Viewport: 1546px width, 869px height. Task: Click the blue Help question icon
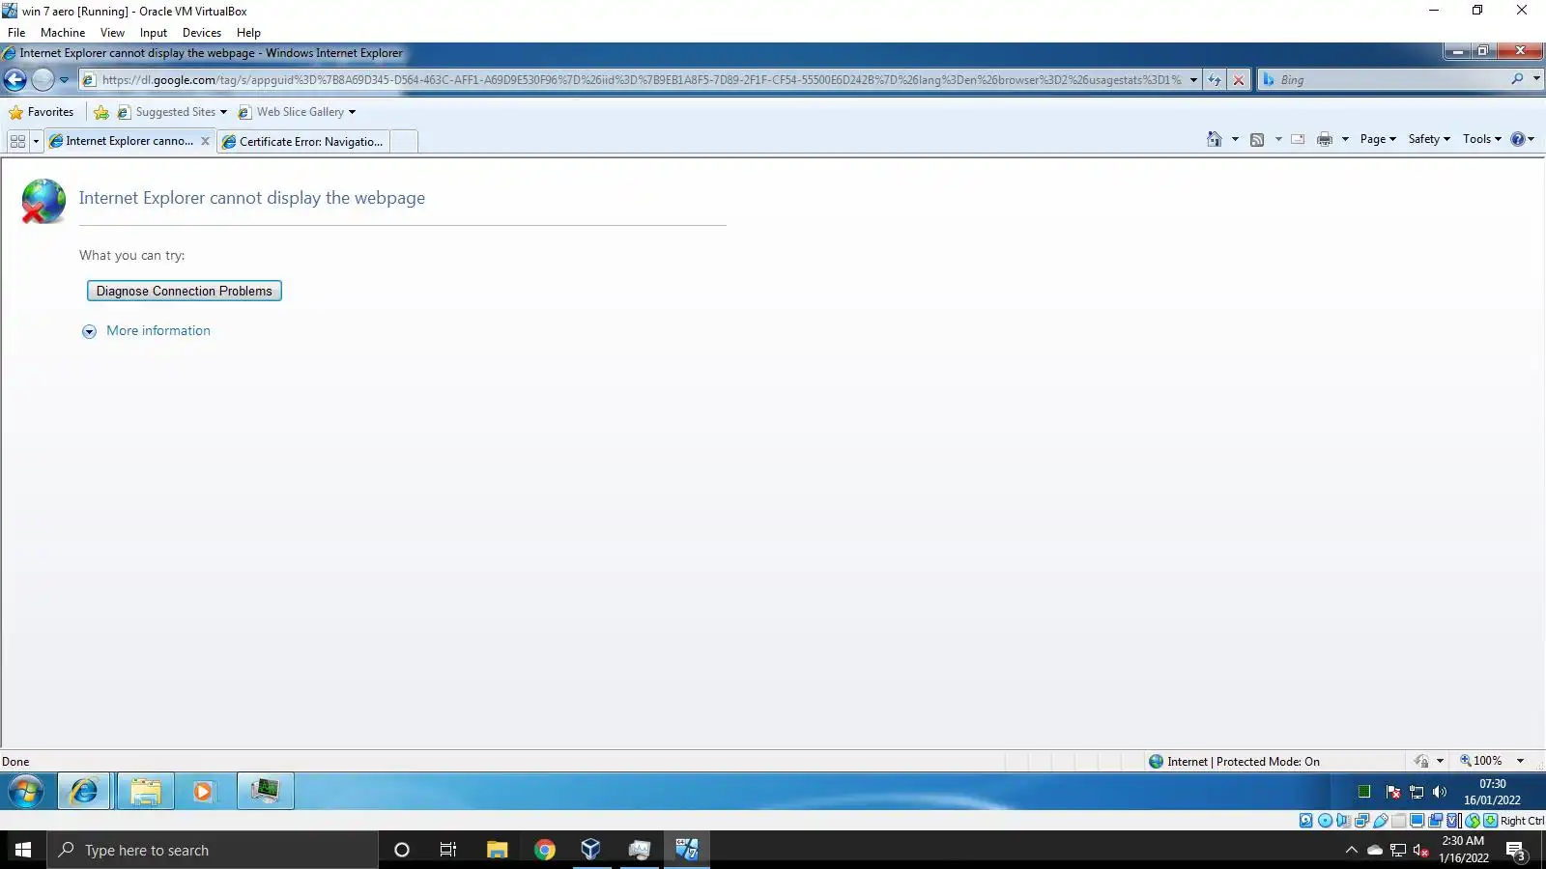pyautogui.click(x=1518, y=139)
